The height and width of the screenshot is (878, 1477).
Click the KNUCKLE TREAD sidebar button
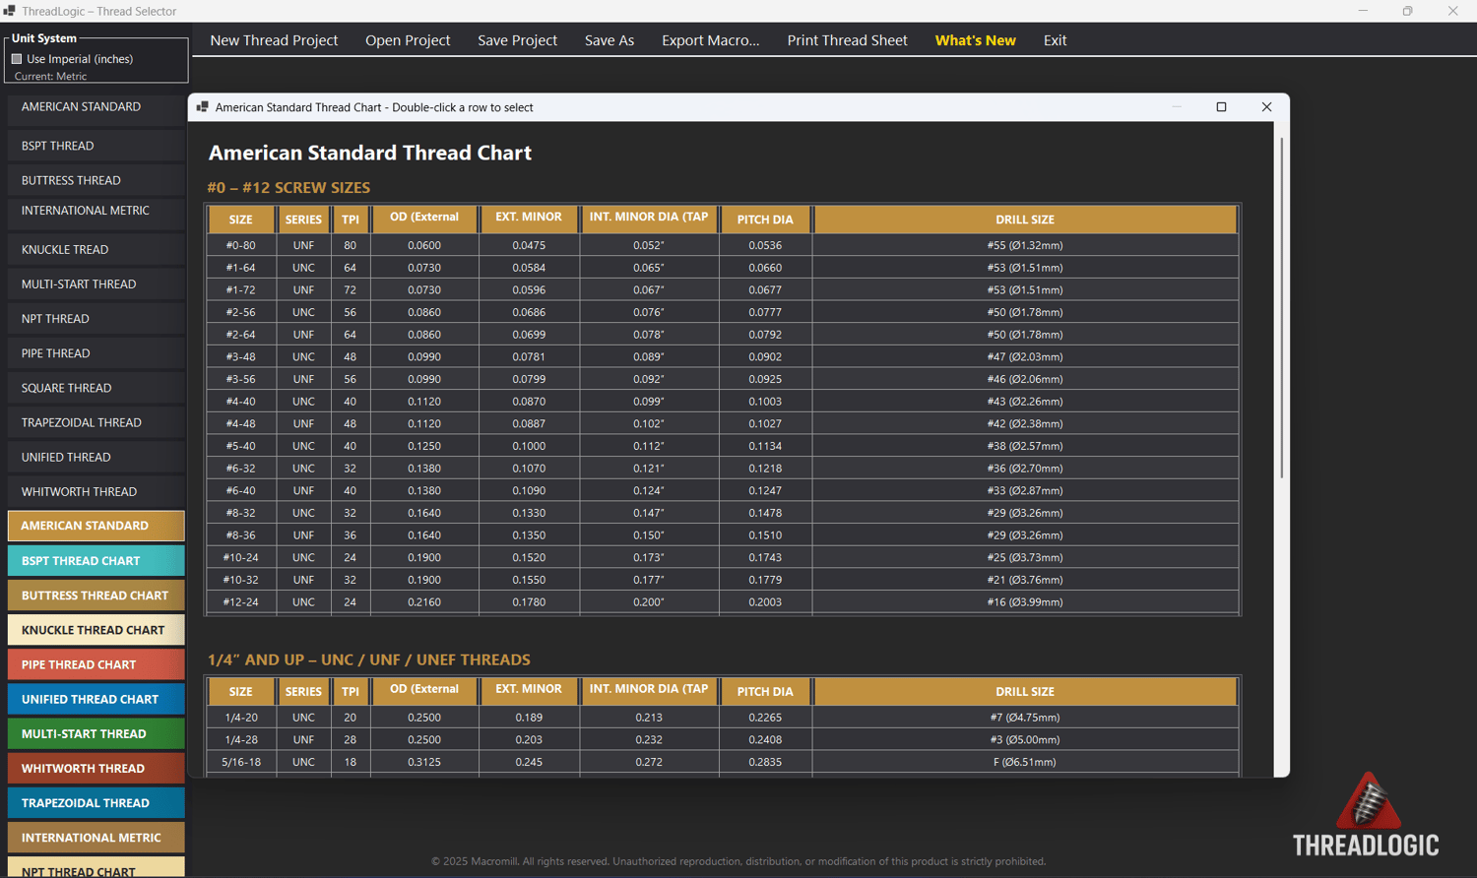pyautogui.click(x=96, y=249)
